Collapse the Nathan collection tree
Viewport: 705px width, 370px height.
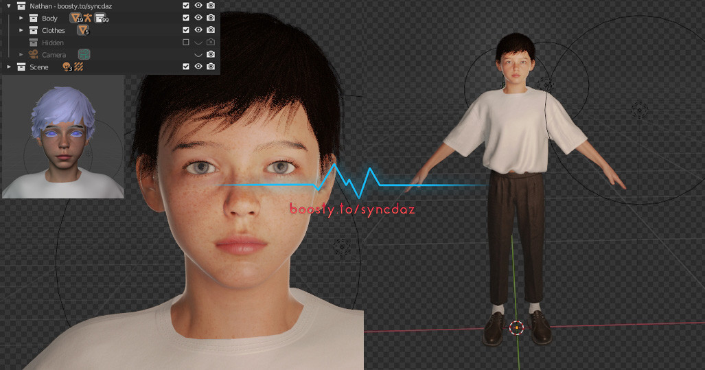9,6
